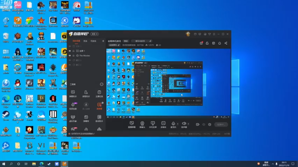Open the skin shirt icon in title bar
Viewport: 298px width, 167px height.
click(209, 34)
